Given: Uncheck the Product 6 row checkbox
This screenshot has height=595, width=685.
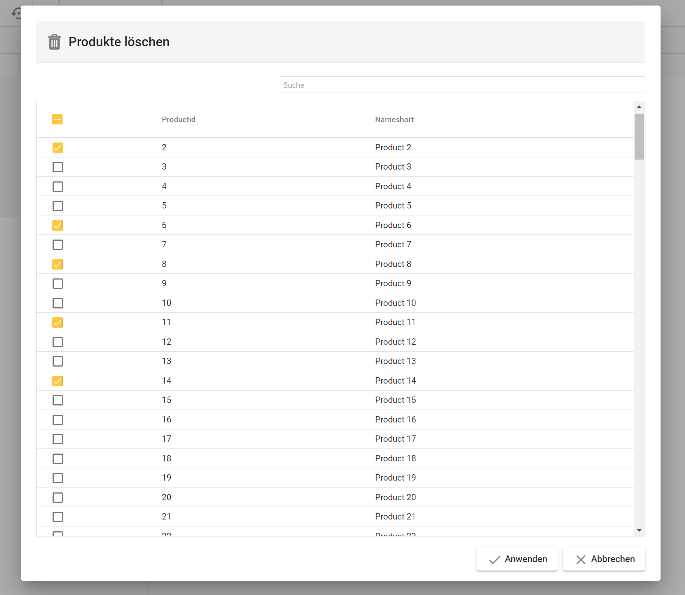Looking at the screenshot, I should pyautogui.click(x=58, y=225).
